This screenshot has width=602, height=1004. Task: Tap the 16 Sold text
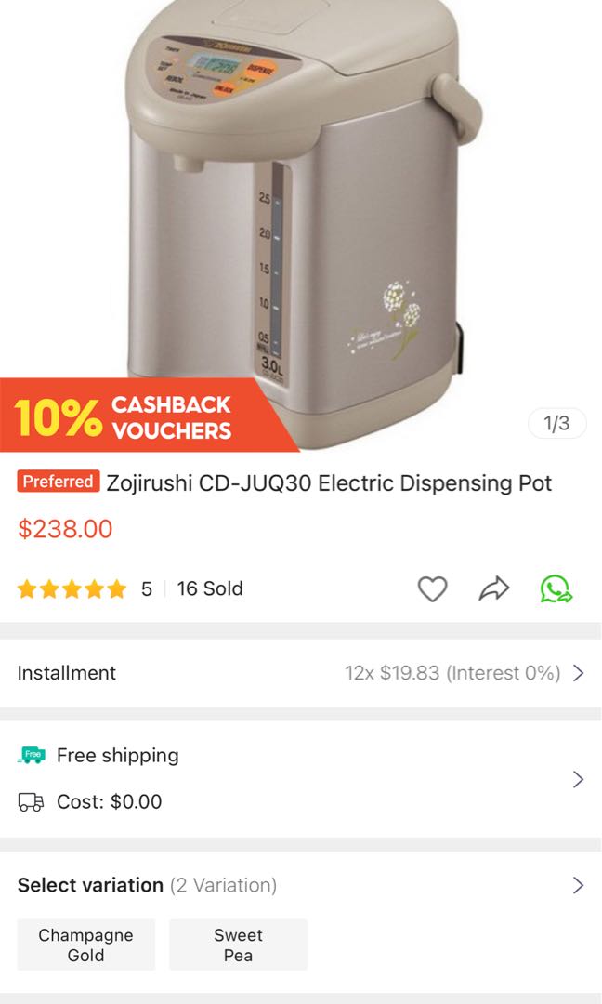[210, 588]
